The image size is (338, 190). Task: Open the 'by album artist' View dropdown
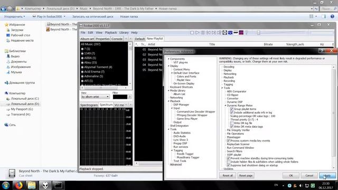(95, 97)
